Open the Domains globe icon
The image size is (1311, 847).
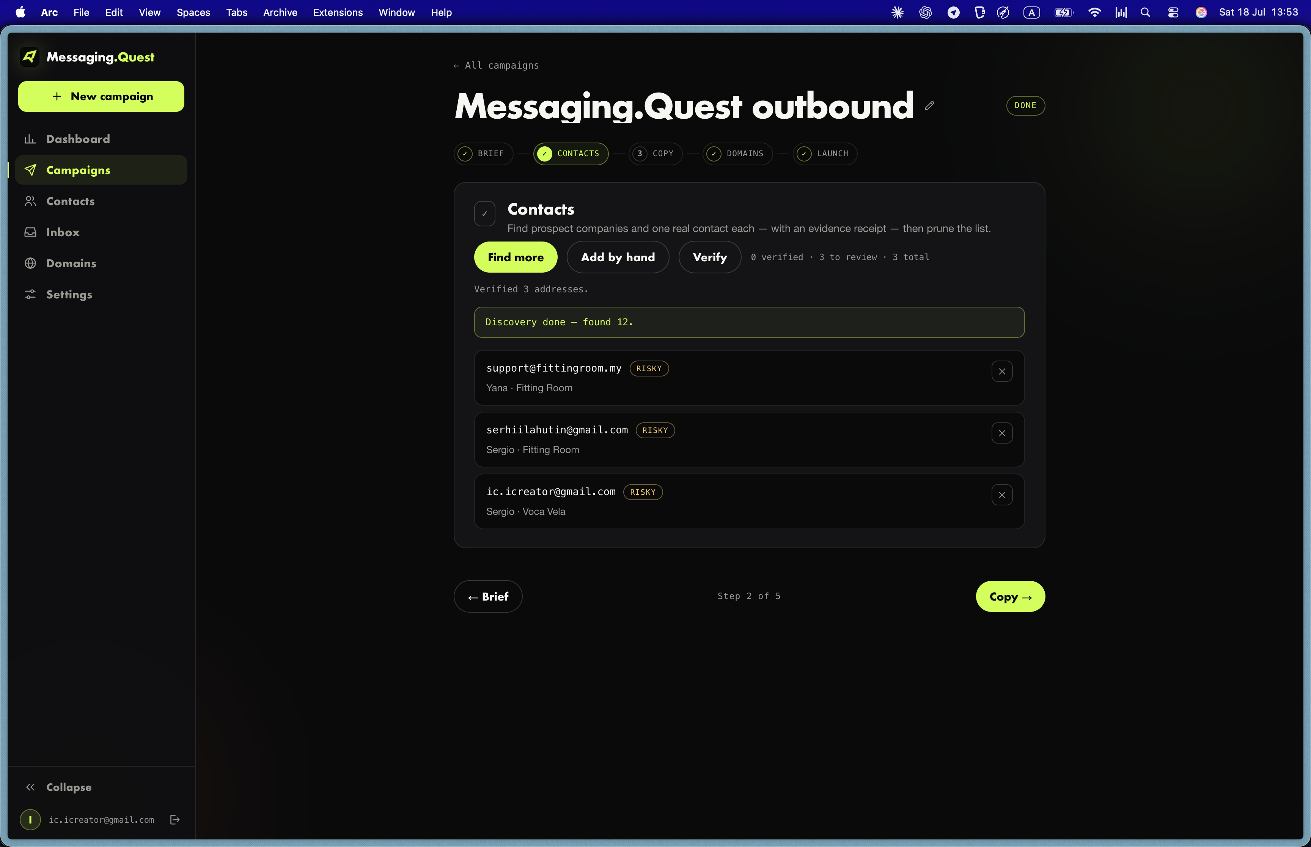30,264
